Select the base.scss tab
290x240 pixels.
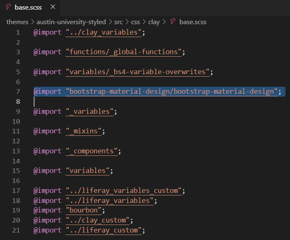(28, 7)
